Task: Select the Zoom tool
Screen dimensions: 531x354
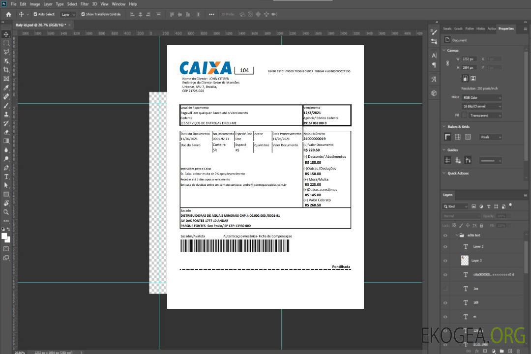Action: click(6, 212)
